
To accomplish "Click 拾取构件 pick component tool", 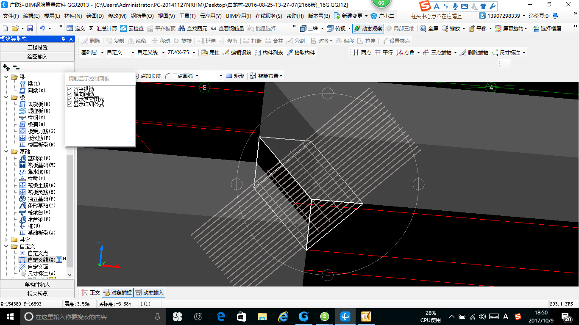I will 301,52.
